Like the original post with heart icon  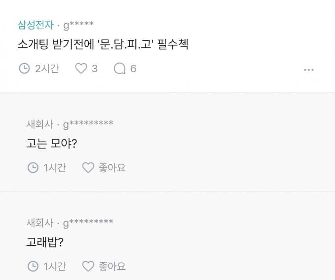(x=81, y=68)
